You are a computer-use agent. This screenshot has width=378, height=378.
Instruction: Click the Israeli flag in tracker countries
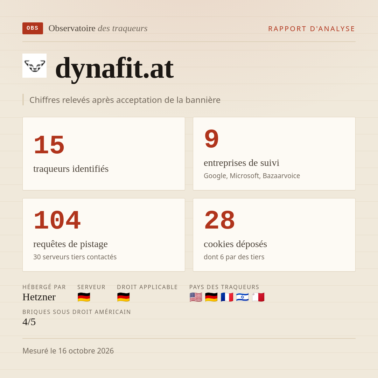pyautogui.click(x=243, y=297)
